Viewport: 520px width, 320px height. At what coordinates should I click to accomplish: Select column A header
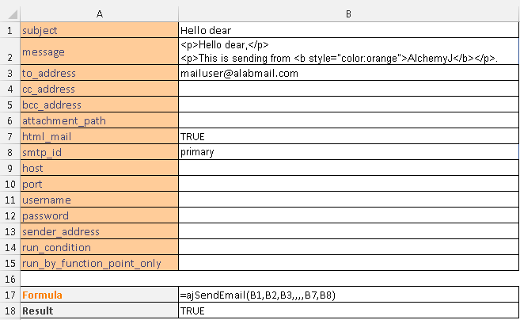99,13
